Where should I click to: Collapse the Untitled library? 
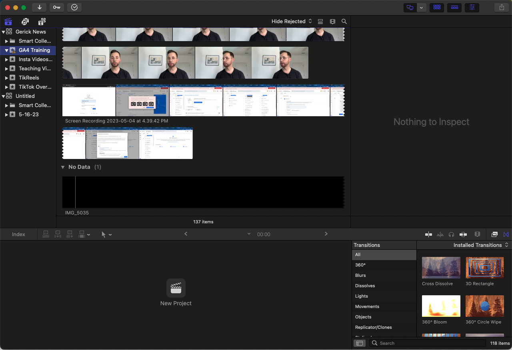click(3, 96)
